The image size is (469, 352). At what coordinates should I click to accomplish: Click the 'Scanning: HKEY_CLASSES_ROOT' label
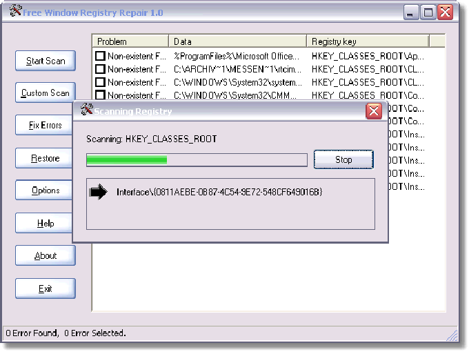click(x=152, y=139)
